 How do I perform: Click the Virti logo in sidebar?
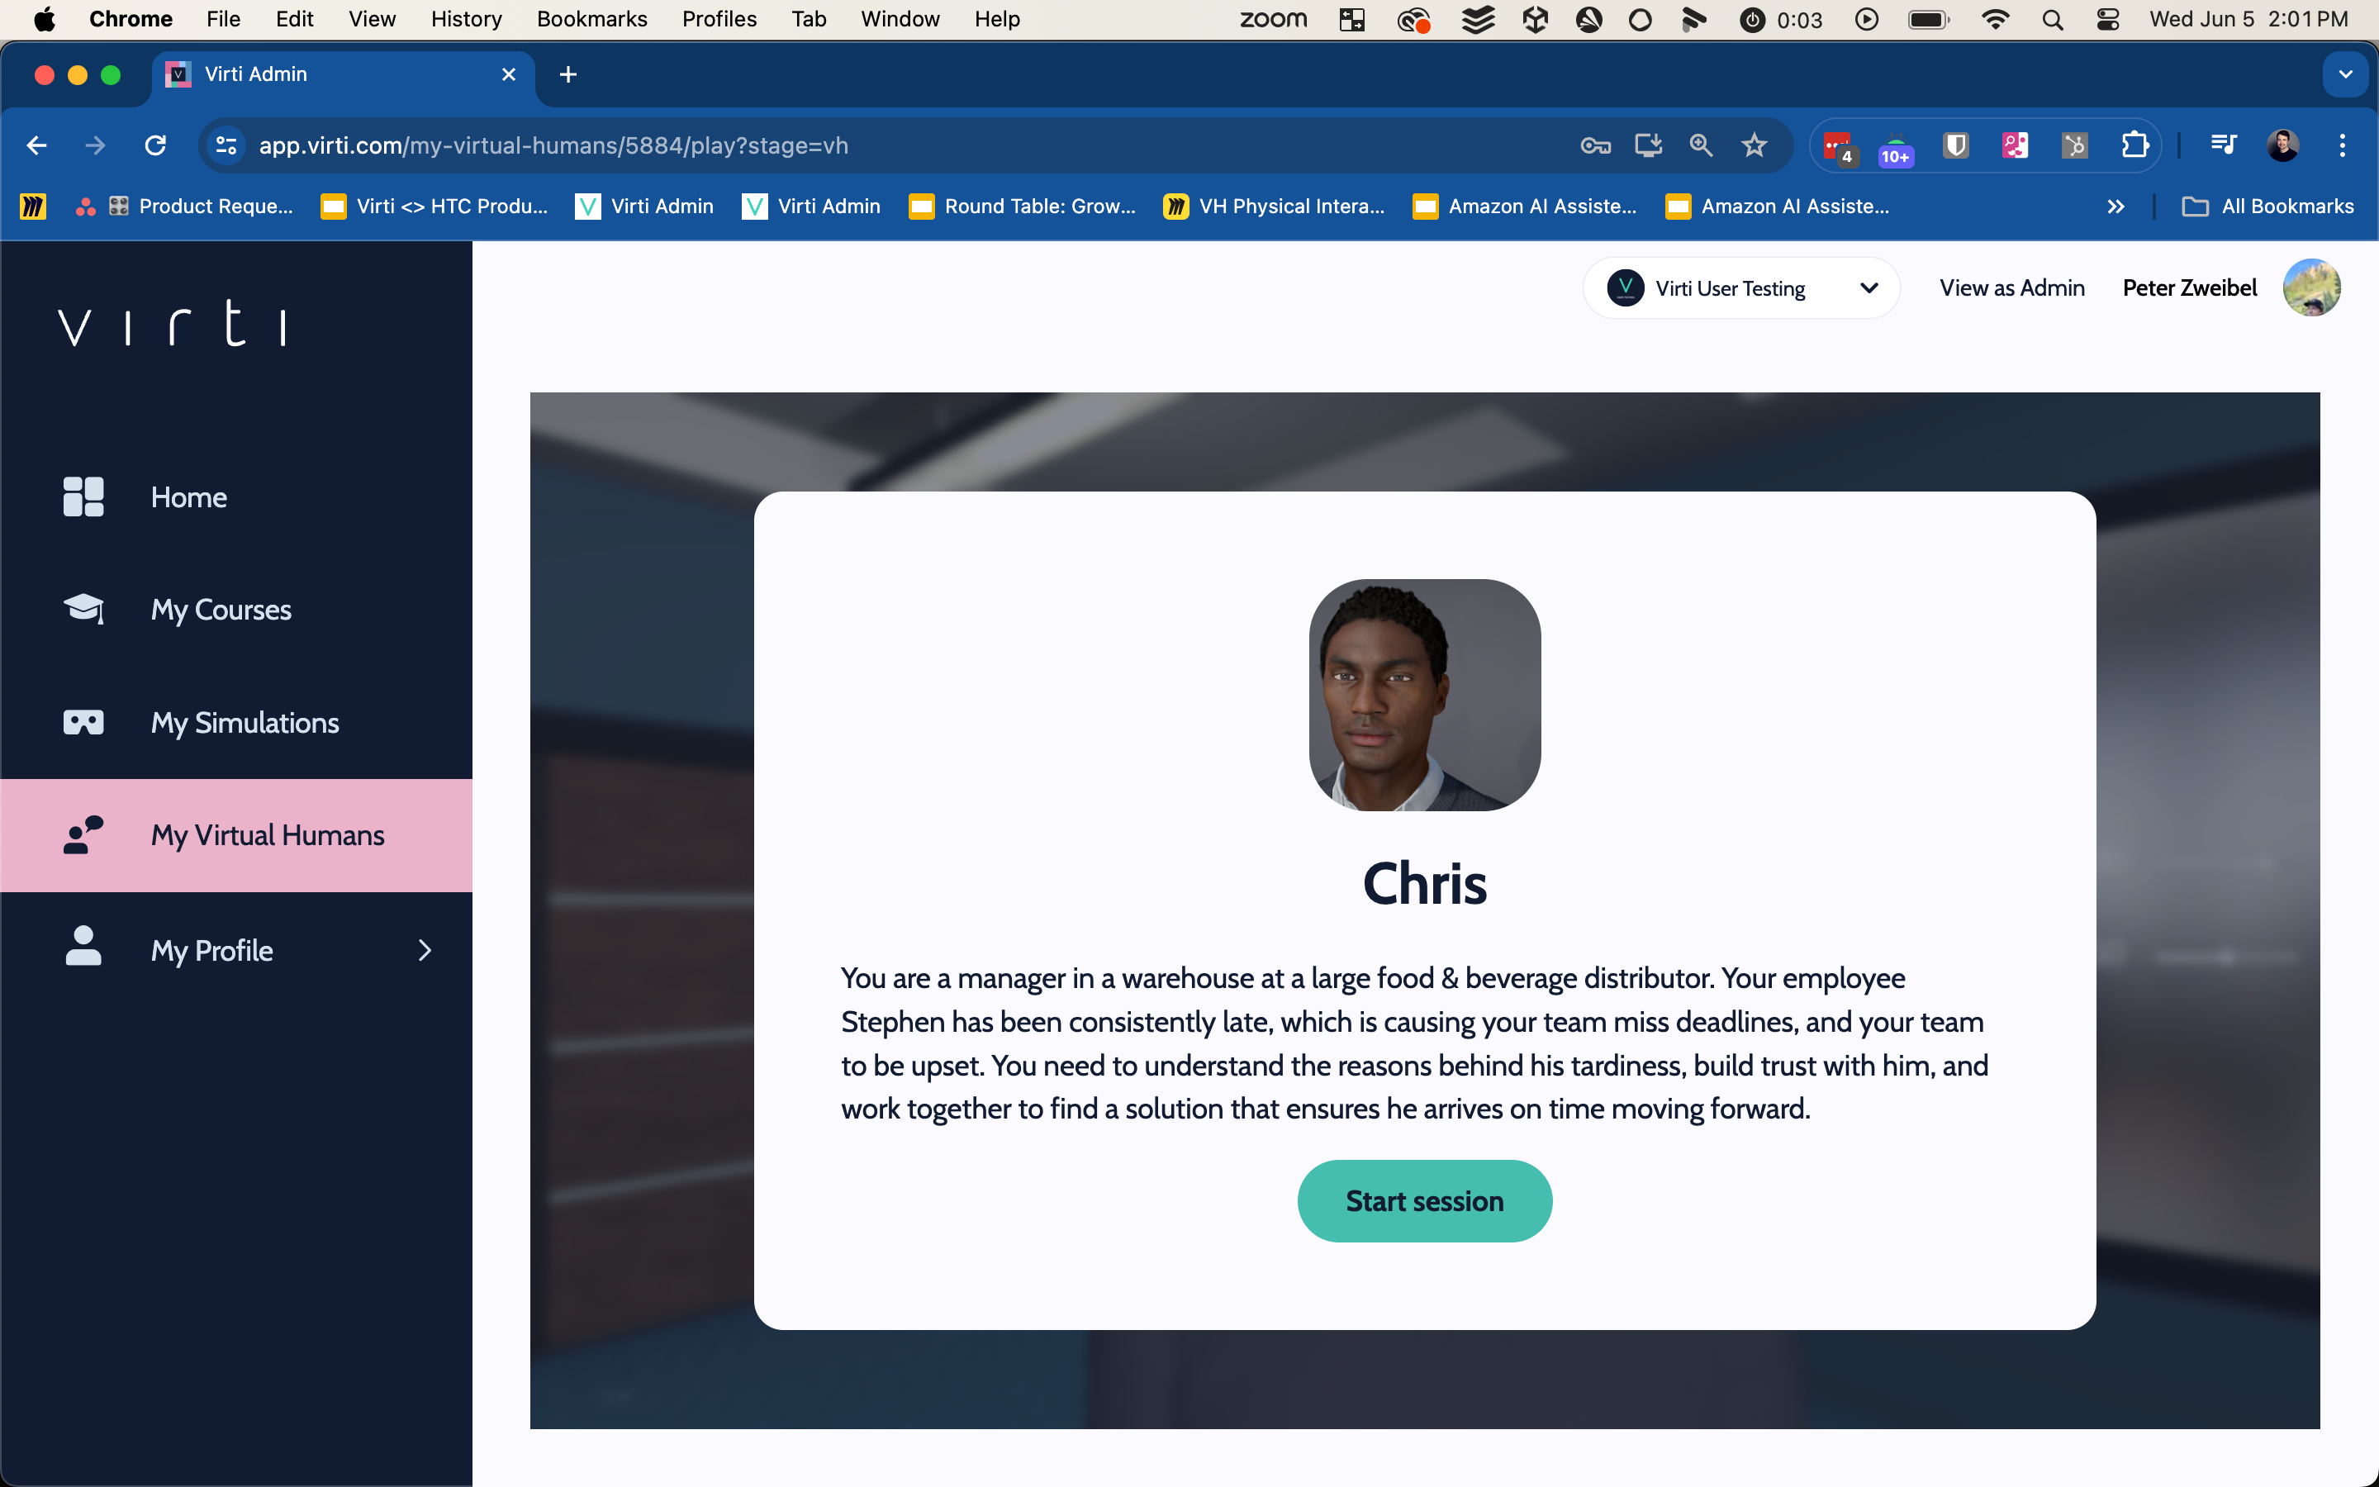point(173,324)
